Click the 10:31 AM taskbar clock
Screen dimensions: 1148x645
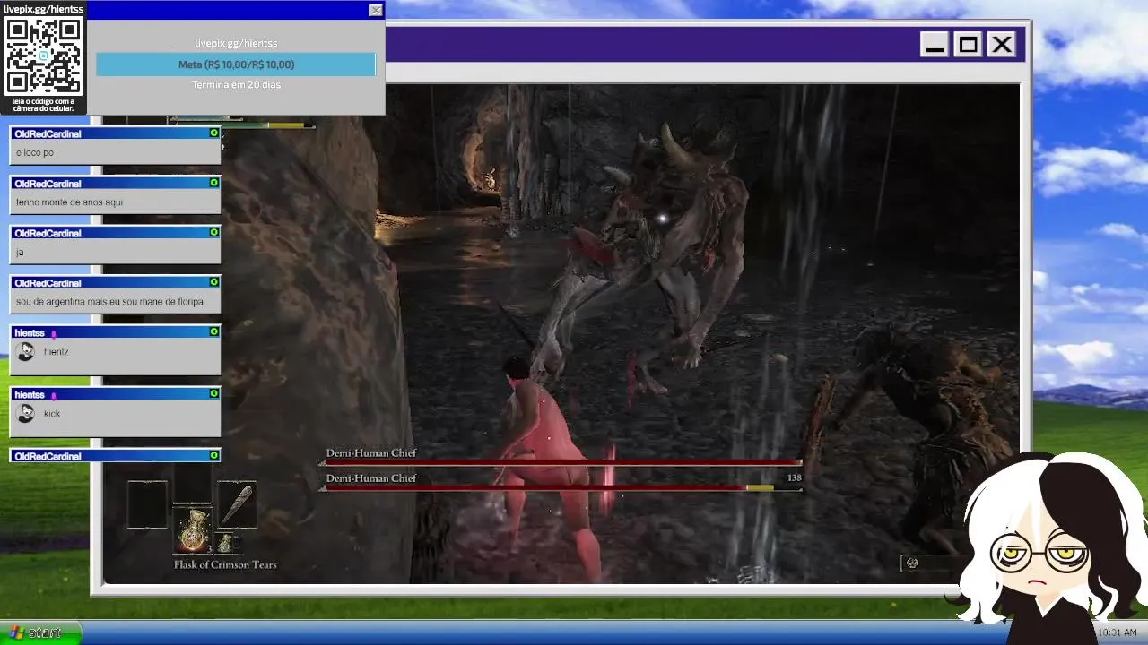(x=1118, y=632)
